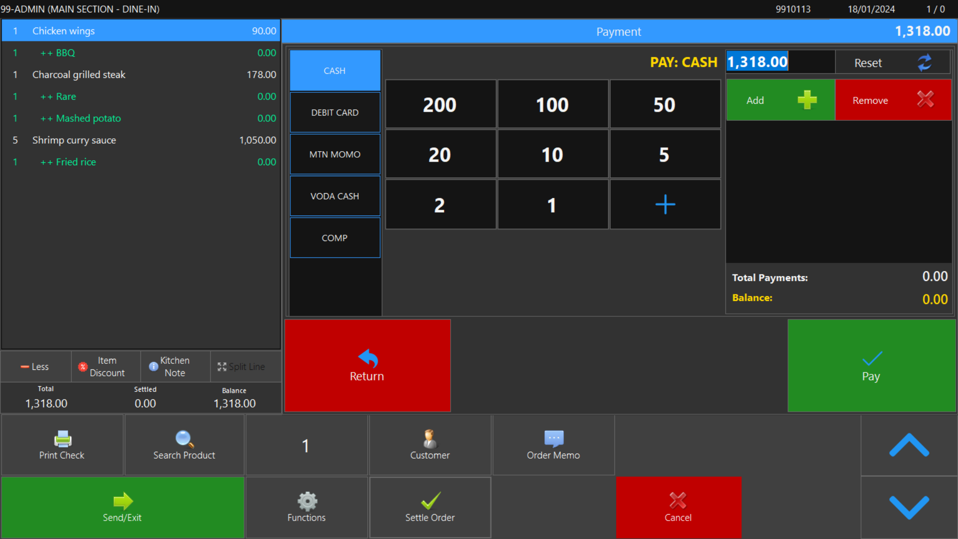Image resolution: width=958 pixels, height=539 pixels.
Task: Click Settle Order green checkmark
Action: [x=430, y=501]
